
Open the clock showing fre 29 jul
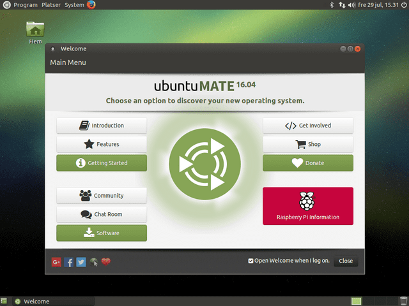(x=378, y=4)
